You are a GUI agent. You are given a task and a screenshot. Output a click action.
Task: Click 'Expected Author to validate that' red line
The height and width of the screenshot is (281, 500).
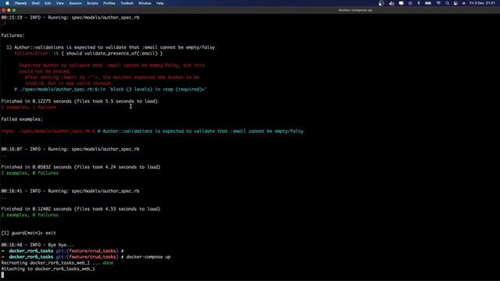(112, 65)
